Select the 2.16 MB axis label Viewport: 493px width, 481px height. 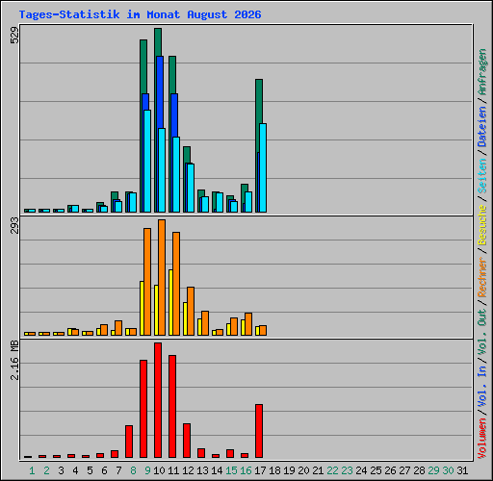14,360
